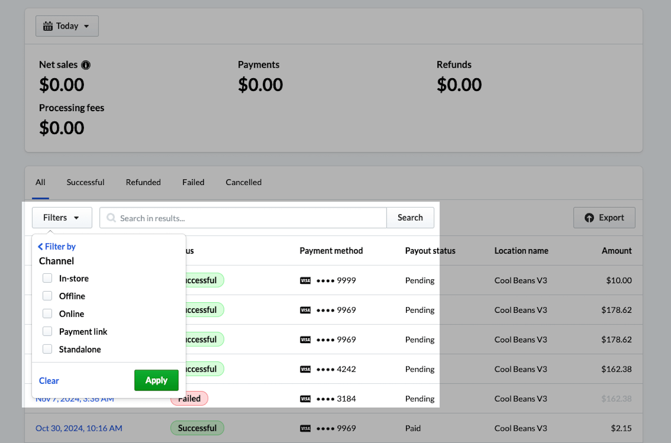Click the Amount column header
Screen dimensions: 671x443
point(617,251)
